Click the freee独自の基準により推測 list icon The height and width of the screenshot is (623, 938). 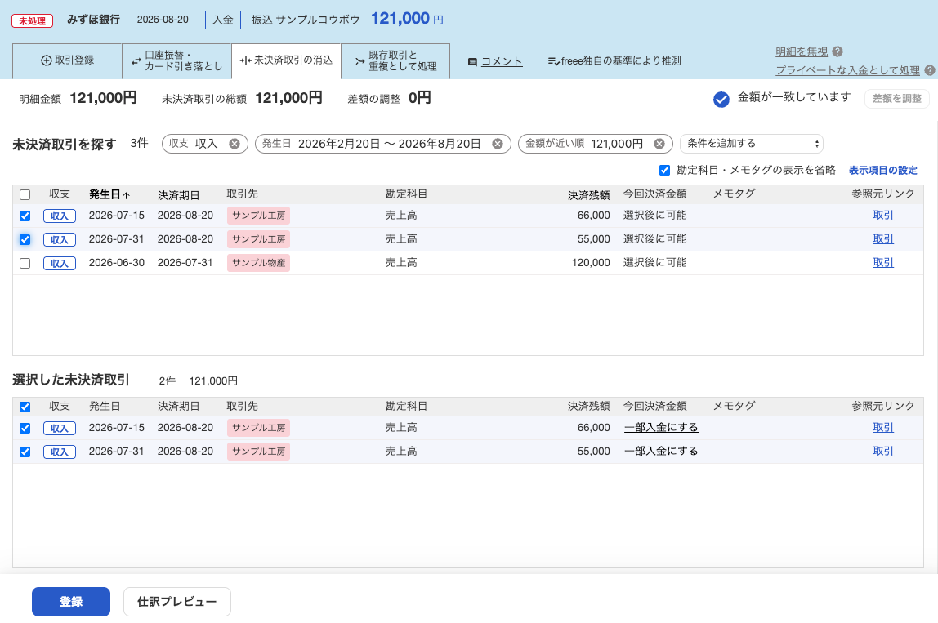553,61
